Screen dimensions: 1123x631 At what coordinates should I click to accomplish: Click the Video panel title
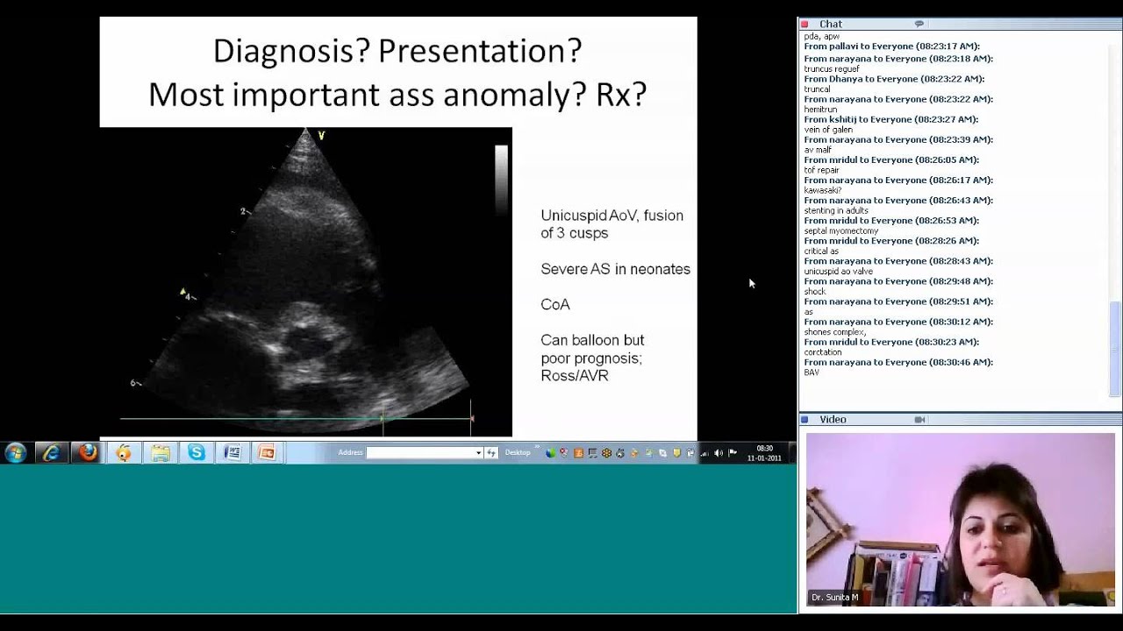click(x=833, y=420)
